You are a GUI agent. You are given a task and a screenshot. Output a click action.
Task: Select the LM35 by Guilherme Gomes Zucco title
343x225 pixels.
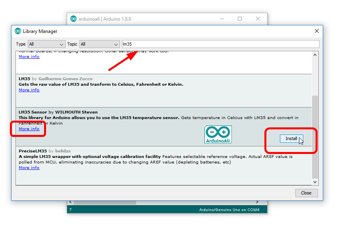click(56, 79)
